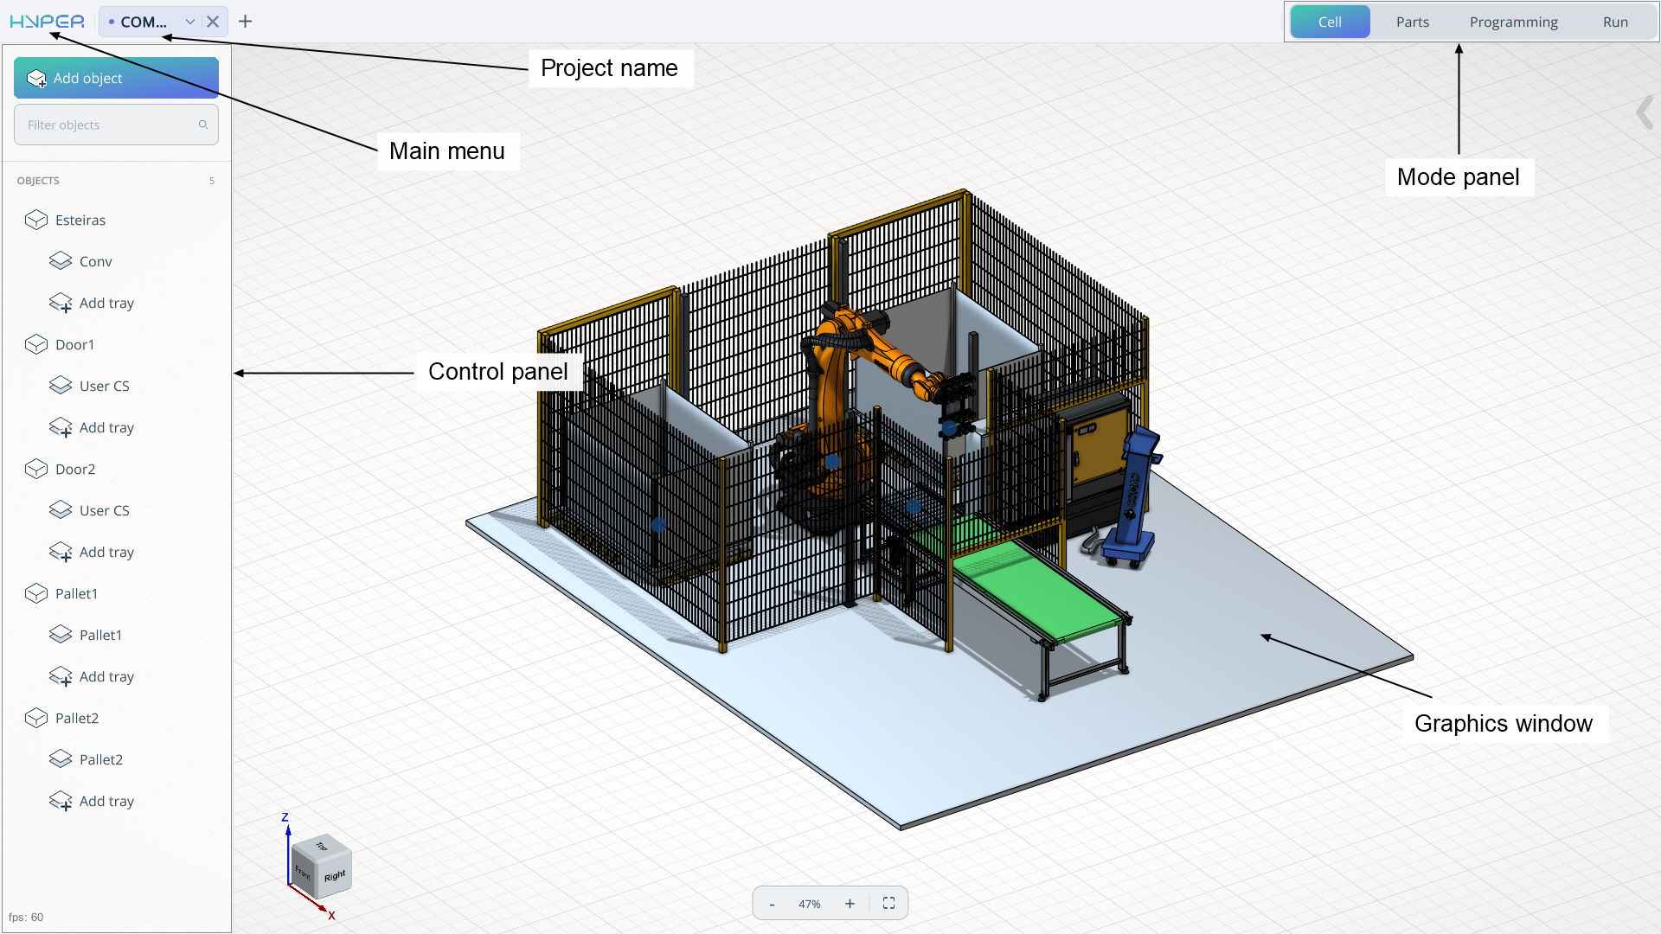
Task: Switch to Programming mode
Action: tap(1513, 22)
